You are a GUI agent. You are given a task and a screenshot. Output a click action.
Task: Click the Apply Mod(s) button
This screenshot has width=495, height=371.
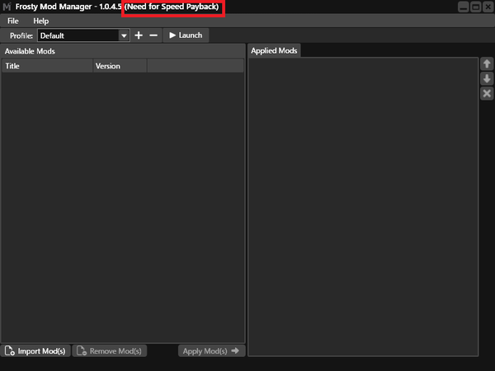click(211, 351)
